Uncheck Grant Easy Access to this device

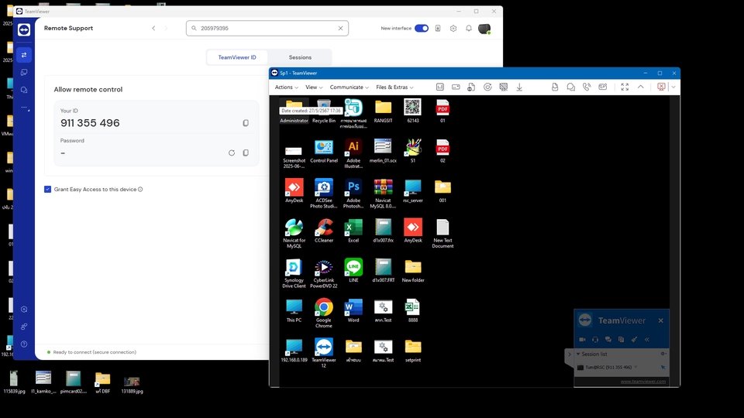click(x=48, y=189)
